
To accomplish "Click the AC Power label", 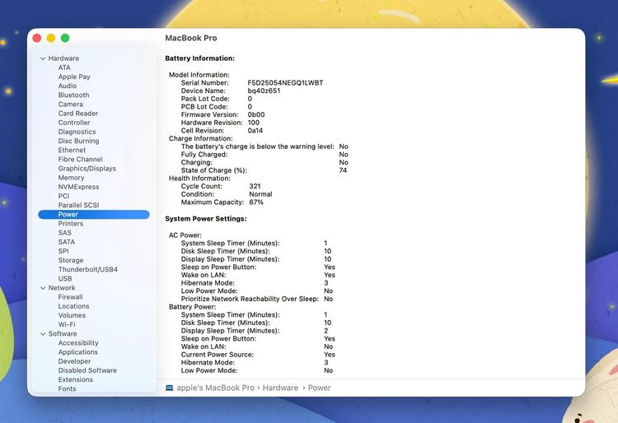I will (185, 235).
